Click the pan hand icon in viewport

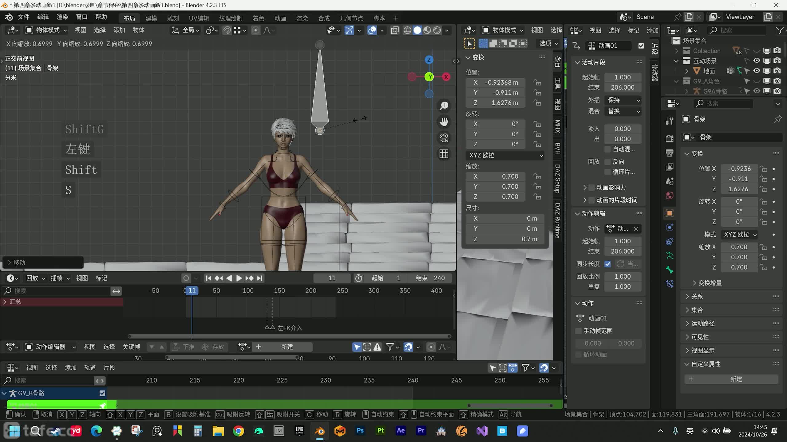tap(444, 122)
